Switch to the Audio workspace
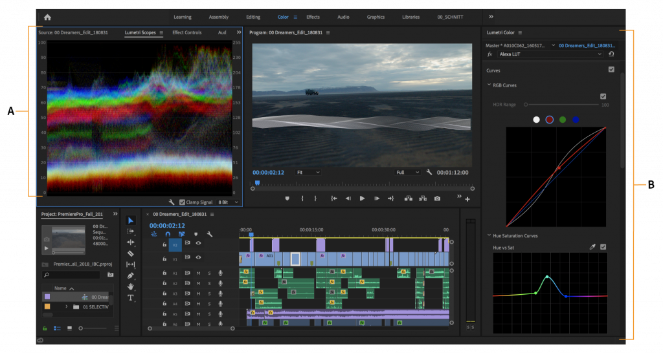This screenshot has width=663, height=353. [343, 17]
